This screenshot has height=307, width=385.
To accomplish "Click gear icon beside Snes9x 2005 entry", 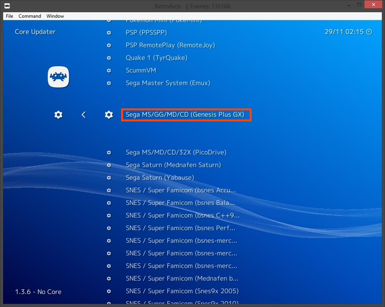I will [x=109, y=291].
